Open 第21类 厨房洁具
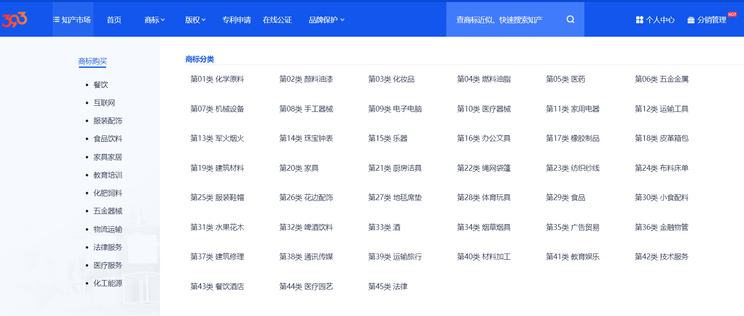This screenshot has width=744, height=316. click(x=395, y=168)
